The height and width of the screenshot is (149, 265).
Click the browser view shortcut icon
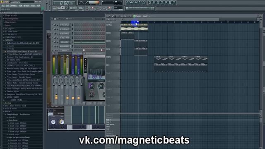140,2
